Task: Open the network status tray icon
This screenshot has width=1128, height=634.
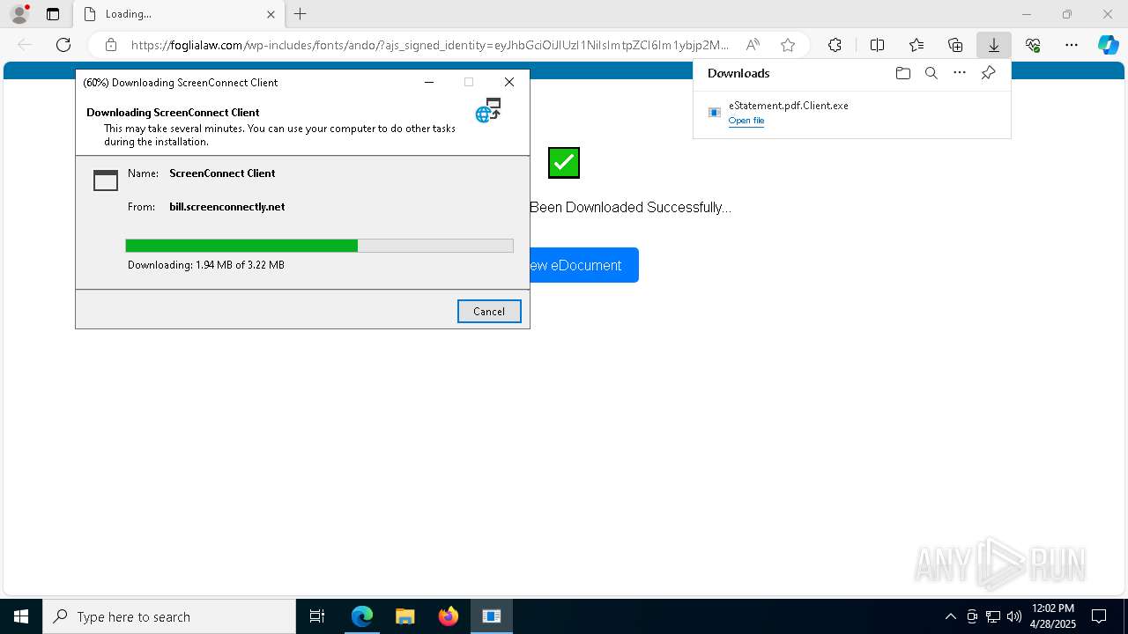Action: click(993, 616)
